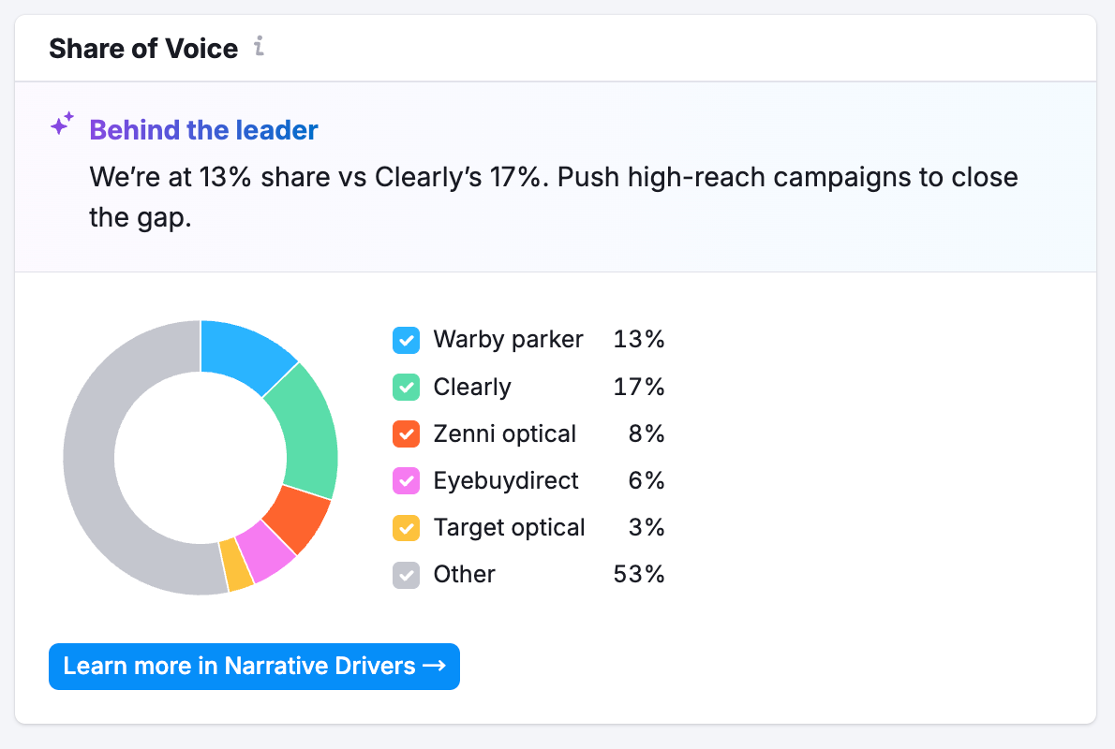
Task: Click the sparkle AI insight icon
Action: (x=62, y=125)
